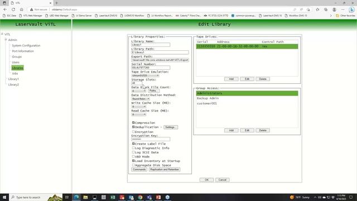Open the new tab plus button
Viewport: 357px width, 201px height.
coord(56,3)
